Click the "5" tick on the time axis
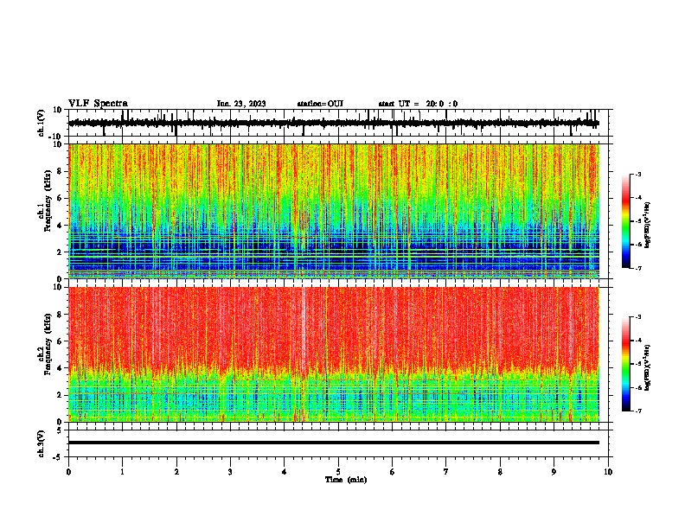This screenshot has width=685, height=529. (338, 472)
